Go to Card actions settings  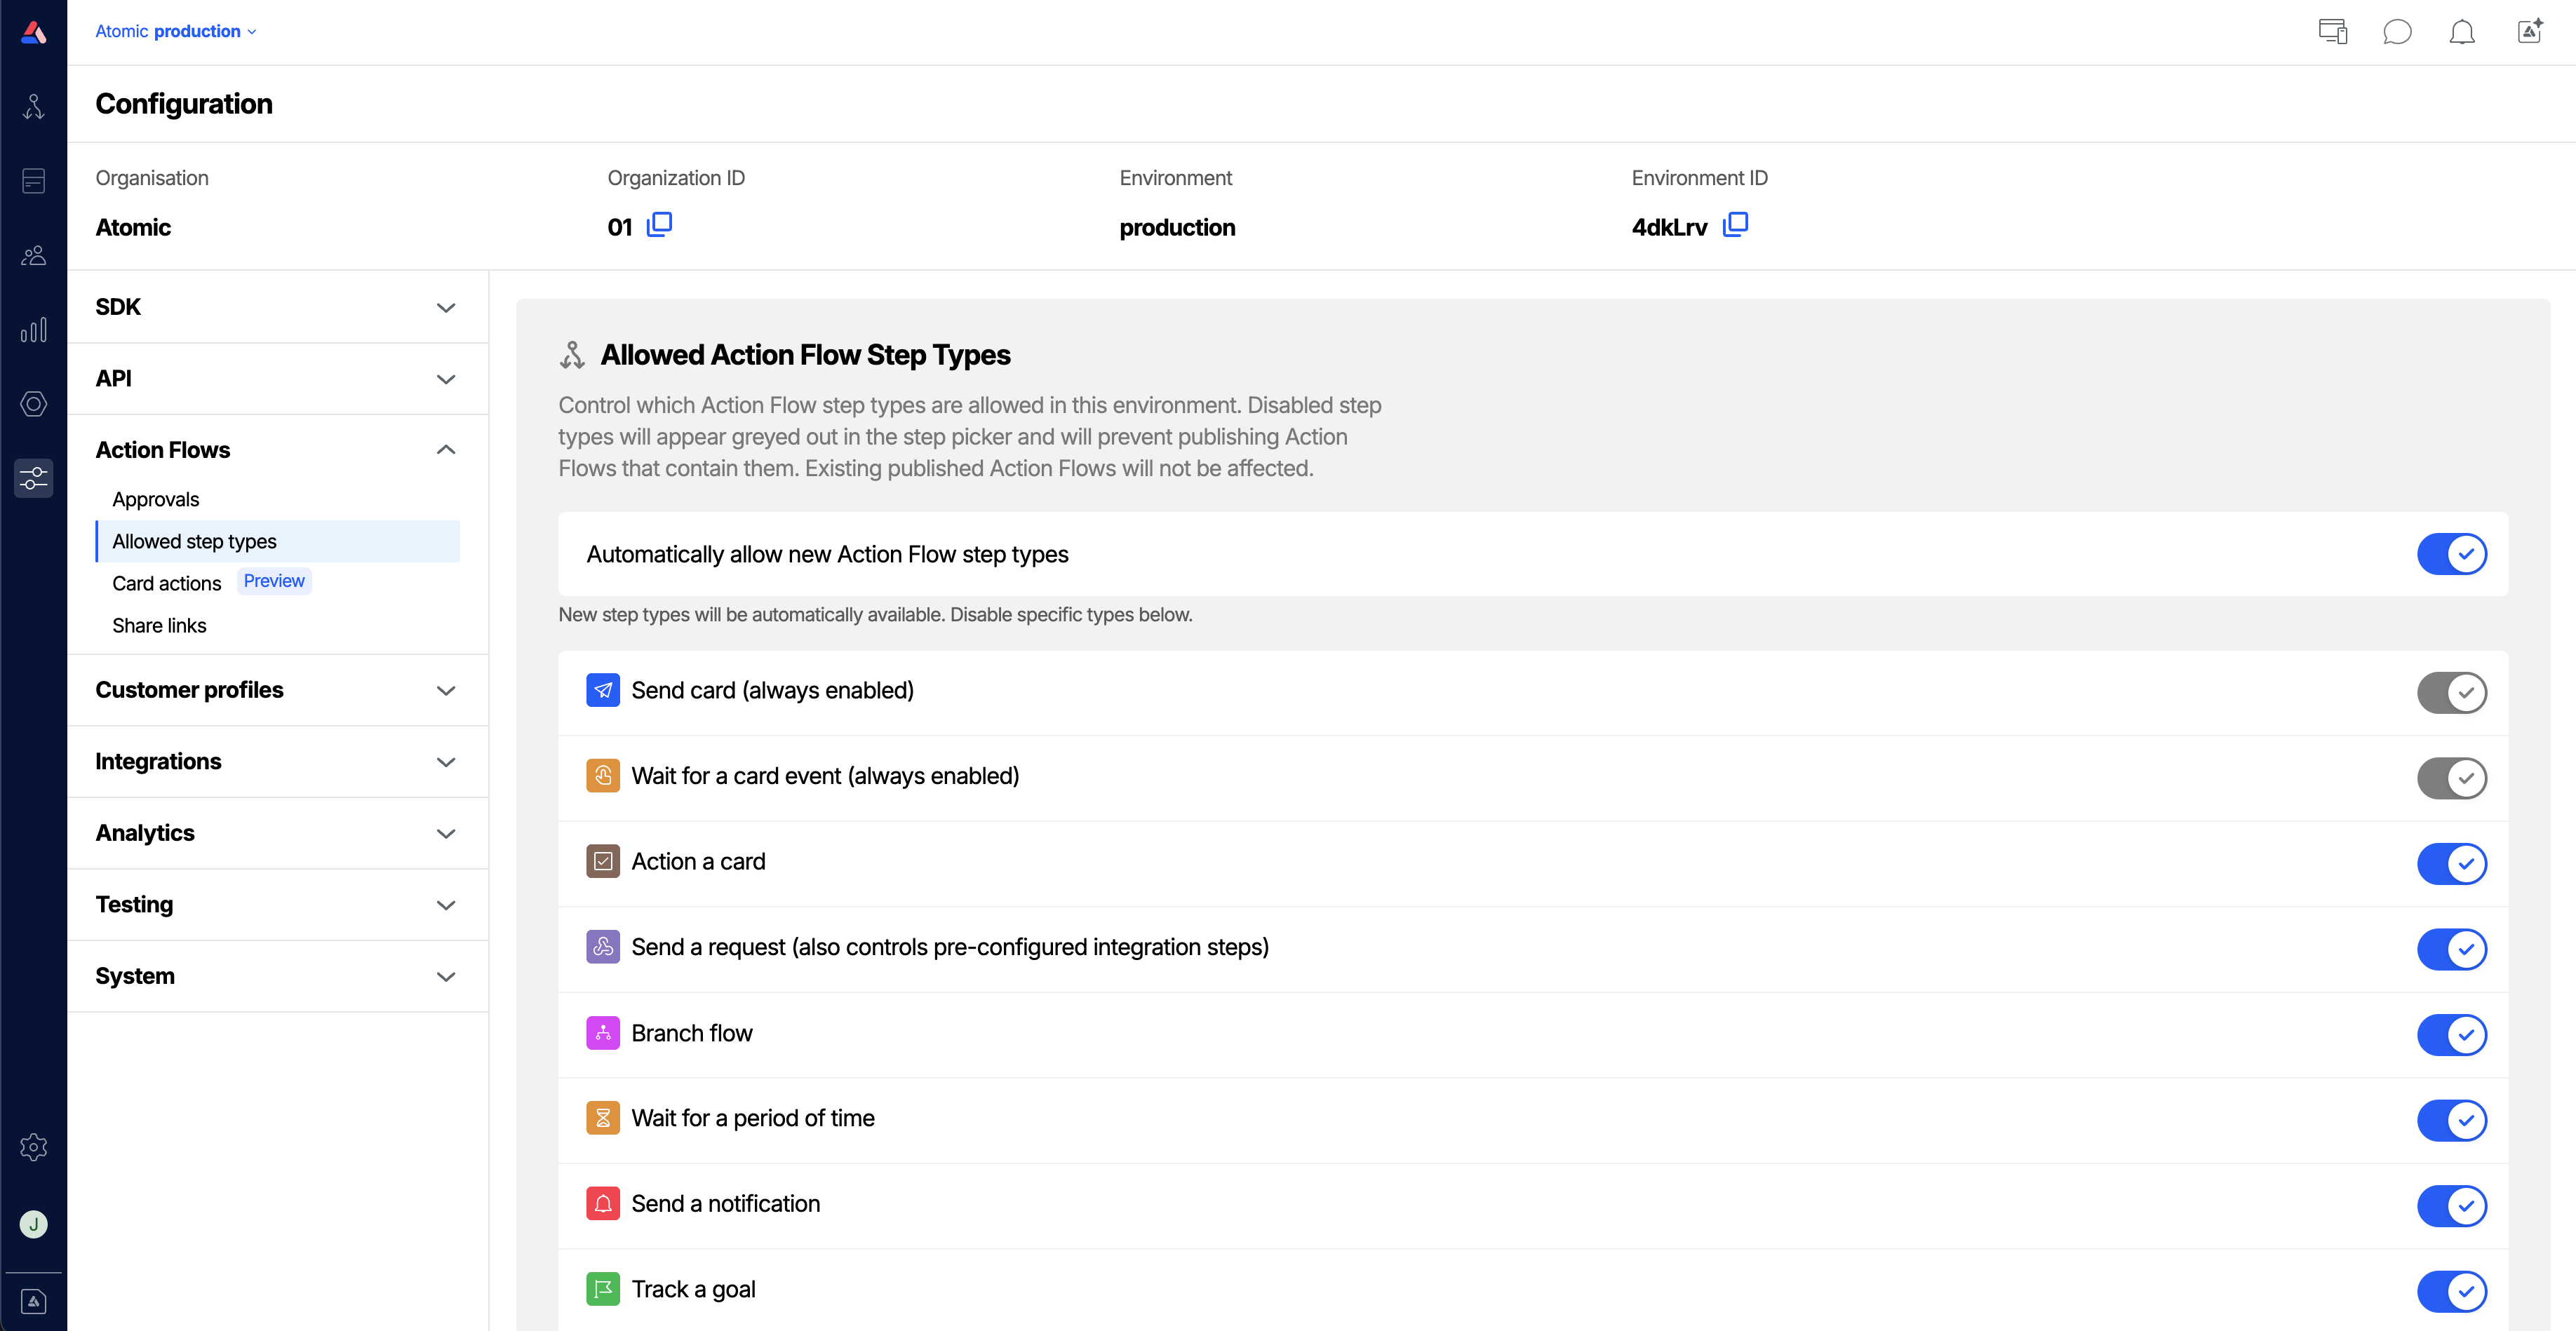[x=166, y=583]
